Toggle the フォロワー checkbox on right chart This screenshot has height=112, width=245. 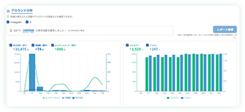[127, 45]
